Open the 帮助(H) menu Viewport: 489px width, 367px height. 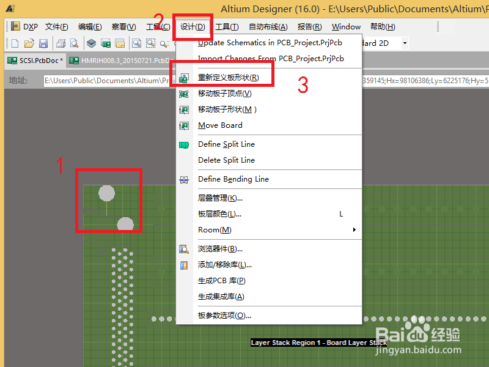click(383, 27)
